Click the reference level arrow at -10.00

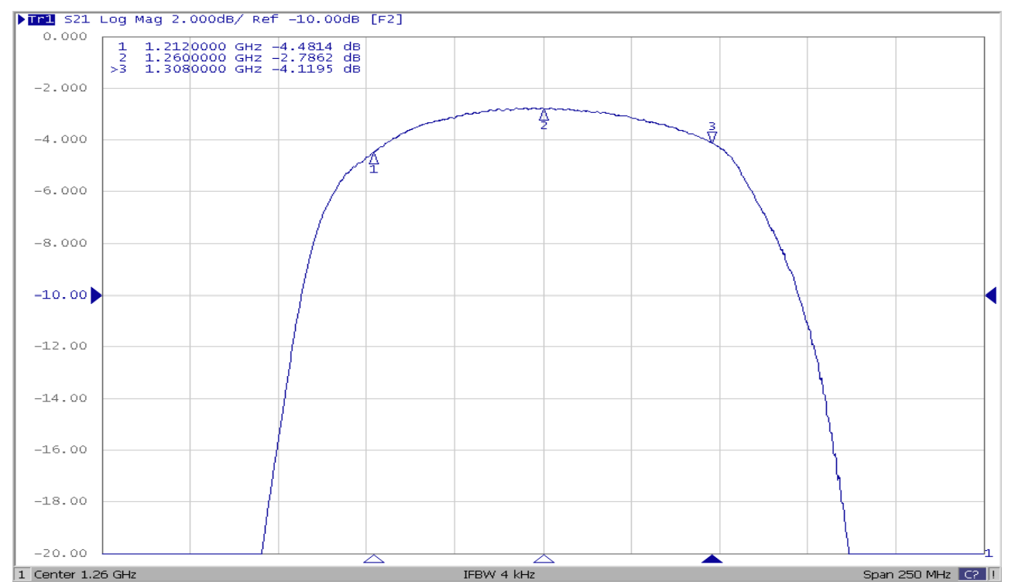[x=95, y=294]
